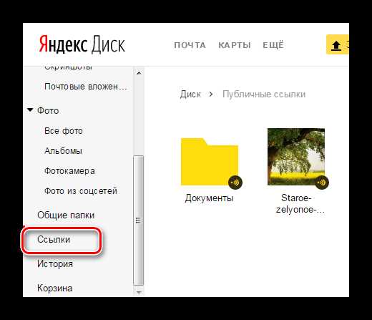
Task: Select the Staroe-zelyonoe tree thumbnail
Action: click(296, 157)
